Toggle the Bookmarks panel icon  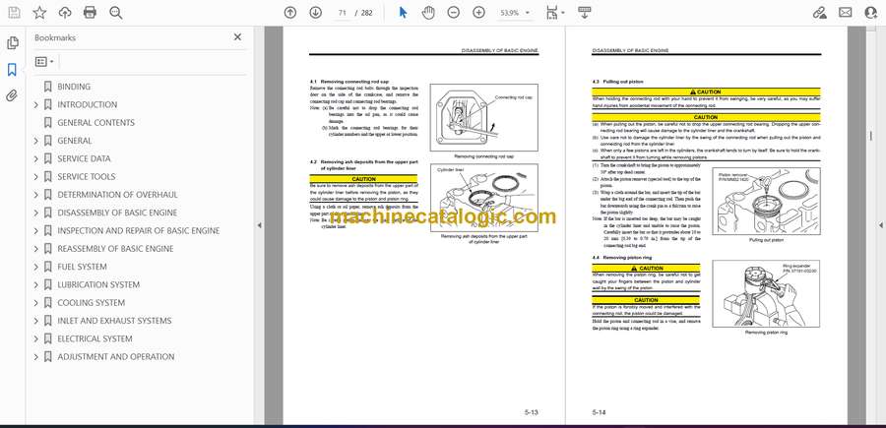tap(12, 70)
